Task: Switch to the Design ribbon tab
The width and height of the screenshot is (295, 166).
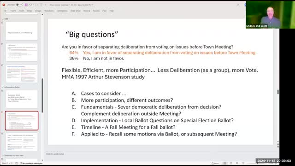Action: coord(38,11)
